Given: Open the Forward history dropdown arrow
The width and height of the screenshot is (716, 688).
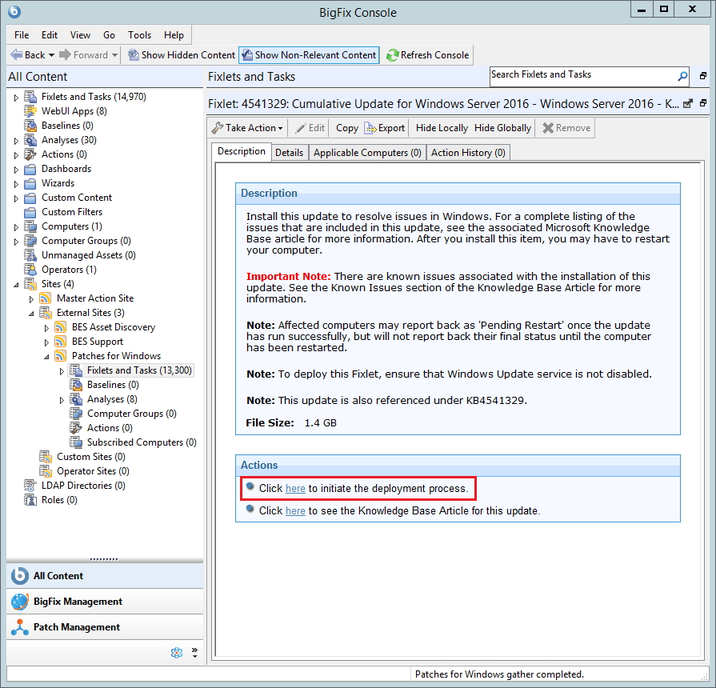Looking at the screenshot, I should (114, 55).
